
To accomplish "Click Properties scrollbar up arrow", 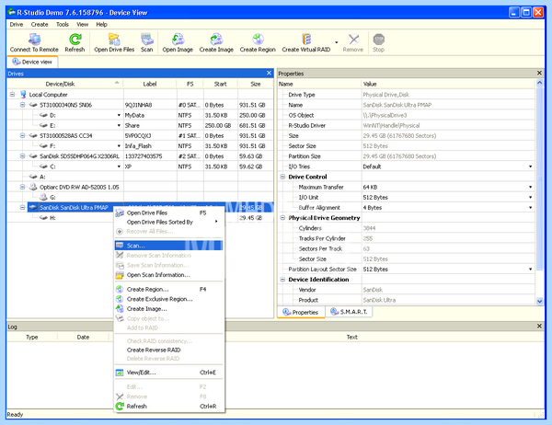I will [x=539, y=83].
